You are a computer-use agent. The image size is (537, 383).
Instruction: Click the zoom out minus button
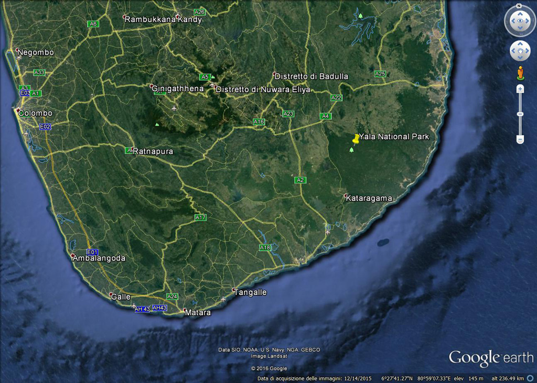point(520,139)
